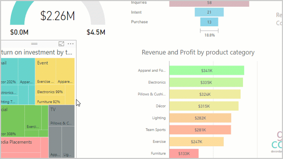Click the $4.5M gauge maximum label

pyautogui.click(x=96, y=32)
